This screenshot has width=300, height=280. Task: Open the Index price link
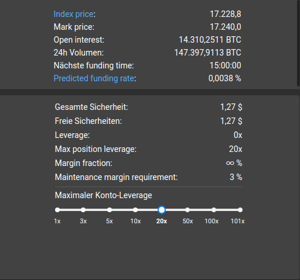coord(74,14)
